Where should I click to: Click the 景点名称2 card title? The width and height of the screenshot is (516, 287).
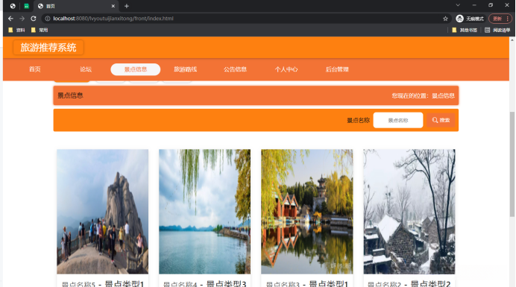[409, 284]
